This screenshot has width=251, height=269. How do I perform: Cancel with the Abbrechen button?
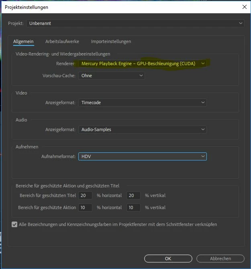[220, 259]
